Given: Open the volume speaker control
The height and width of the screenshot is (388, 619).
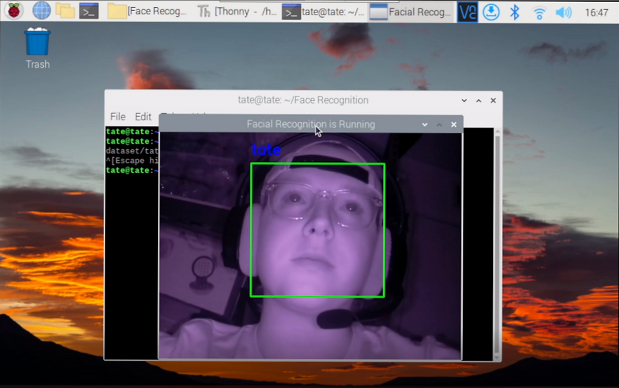Looking at the screenshot, I should [563, 12].
